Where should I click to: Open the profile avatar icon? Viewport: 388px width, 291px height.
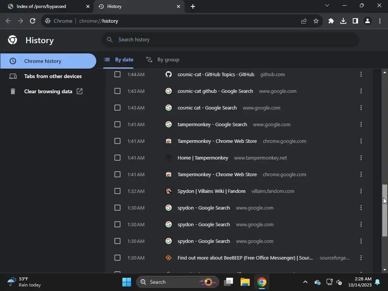(368, 21)
